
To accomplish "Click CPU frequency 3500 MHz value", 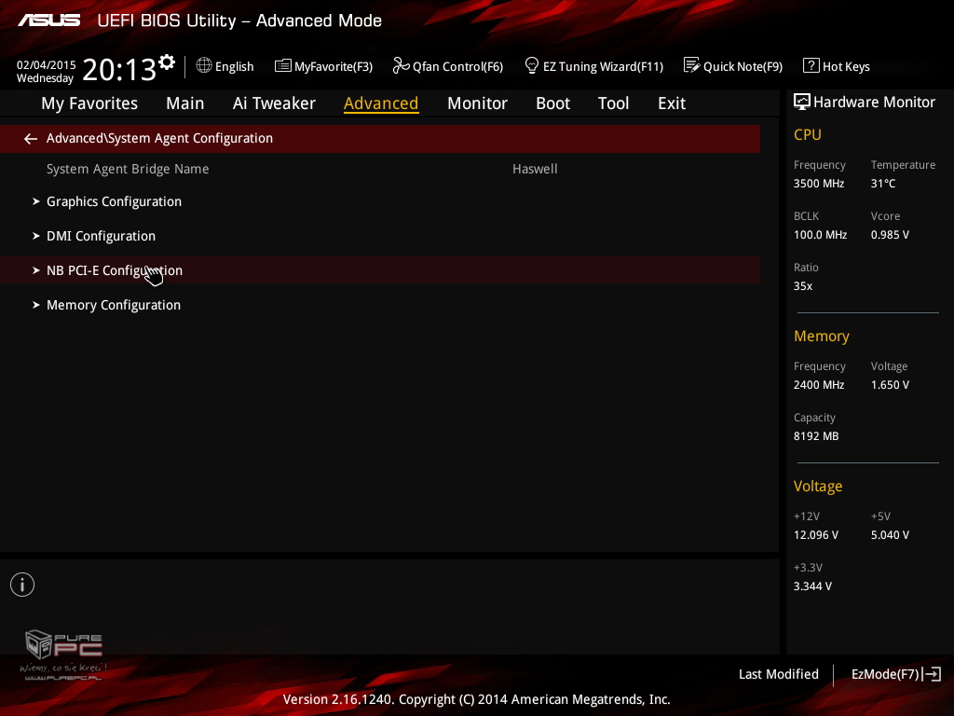I will [x=819, y=184].
